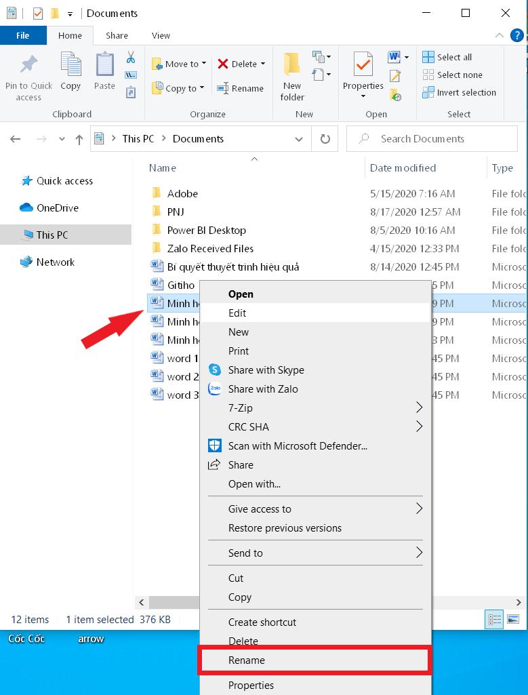Expand address bar history dropdown
Image resolution: width=528 pixels, height=695 pixels.
[x=299, y=139]
